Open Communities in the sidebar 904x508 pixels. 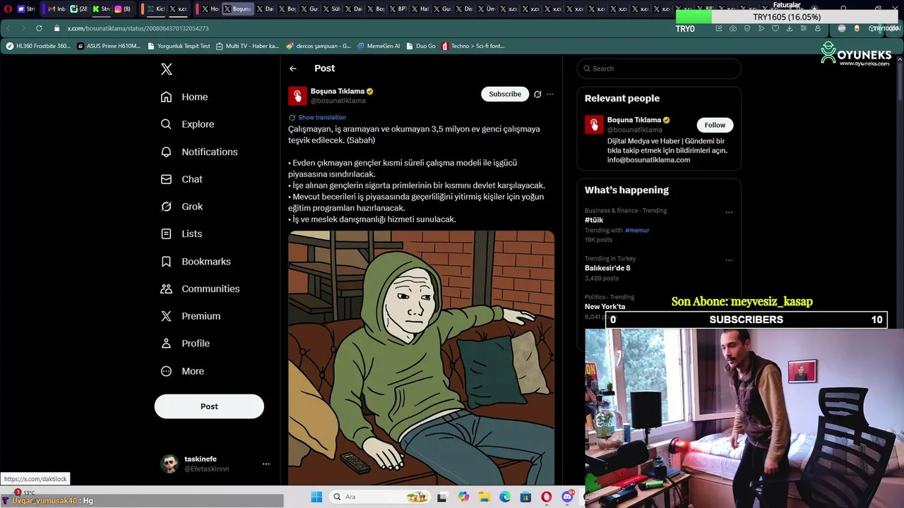[x=200, y=289]
